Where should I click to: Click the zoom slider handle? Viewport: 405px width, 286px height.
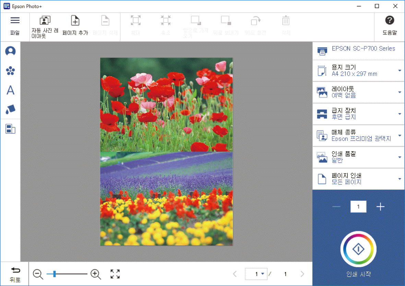(55, 274)
